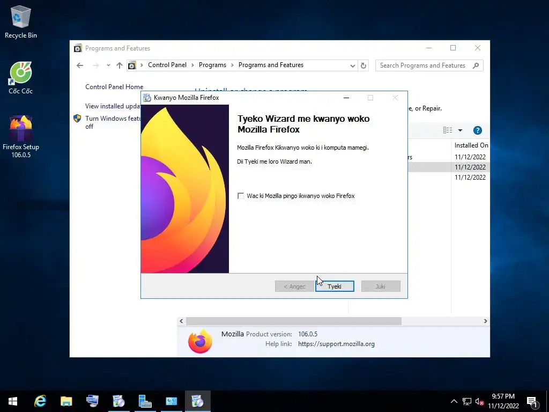This screenshot has width=549, height=412.
Task: Click the muted volume tray icon
Action: pyautogui.click(x=479, y=401)
